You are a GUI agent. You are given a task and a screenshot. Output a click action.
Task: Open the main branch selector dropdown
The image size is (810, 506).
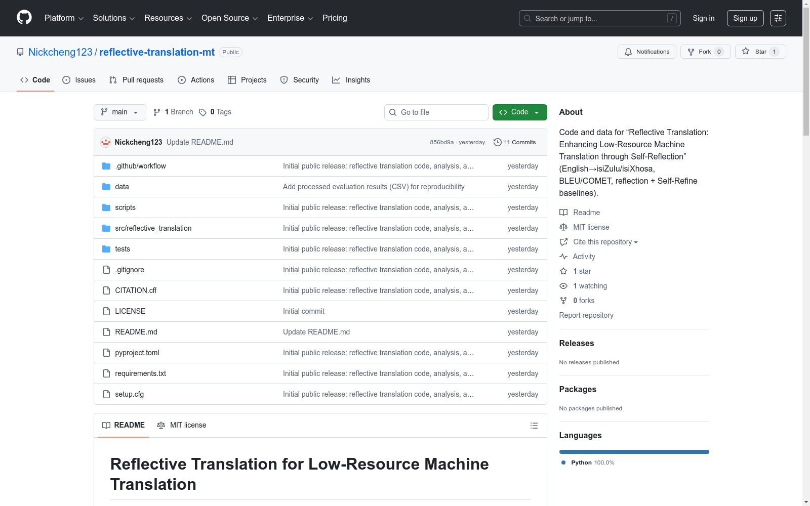coord(120,112)
